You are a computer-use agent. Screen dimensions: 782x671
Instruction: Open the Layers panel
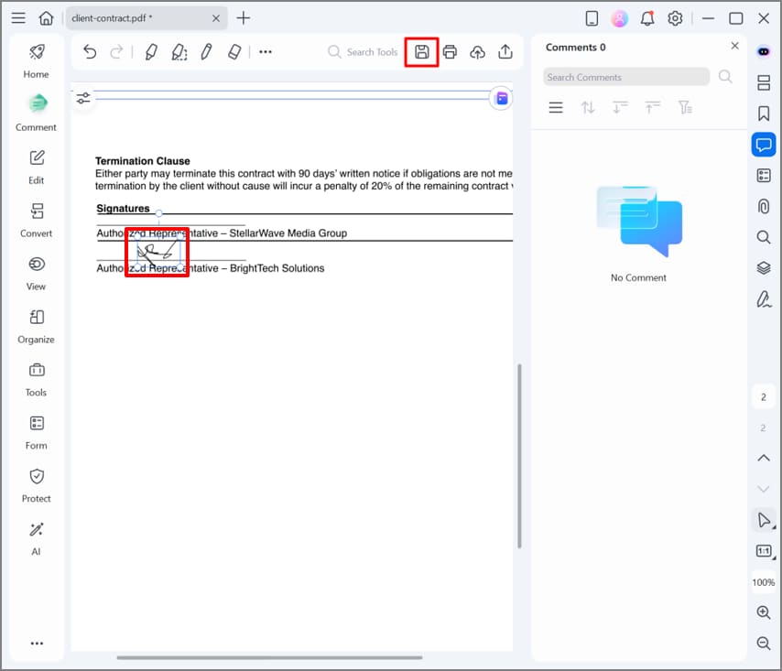[764, 267]
